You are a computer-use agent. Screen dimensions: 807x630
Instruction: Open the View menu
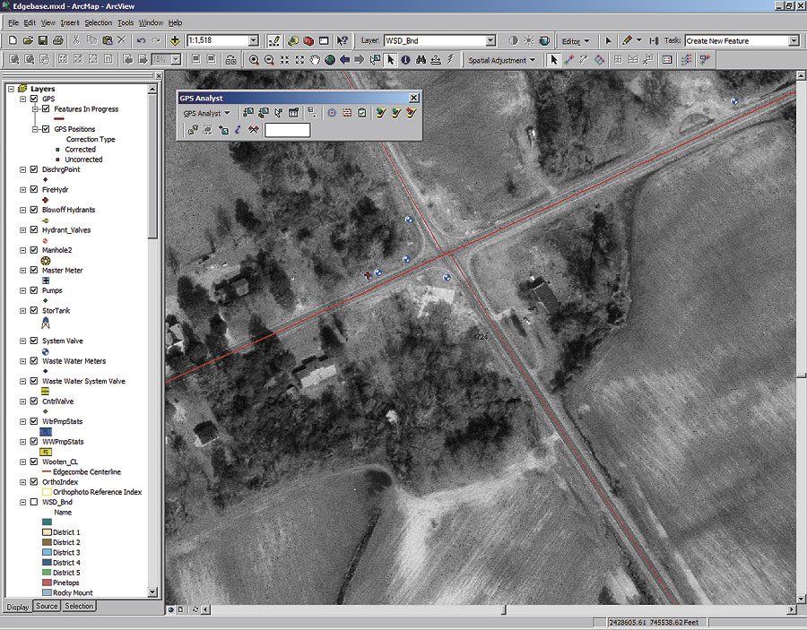[48, 22]
